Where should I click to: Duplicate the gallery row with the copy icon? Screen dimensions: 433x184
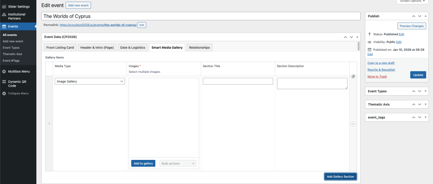[353, 77]
